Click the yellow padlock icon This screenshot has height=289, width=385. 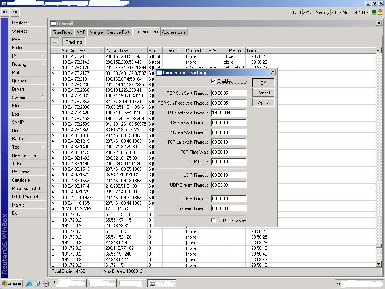point(380,12)
